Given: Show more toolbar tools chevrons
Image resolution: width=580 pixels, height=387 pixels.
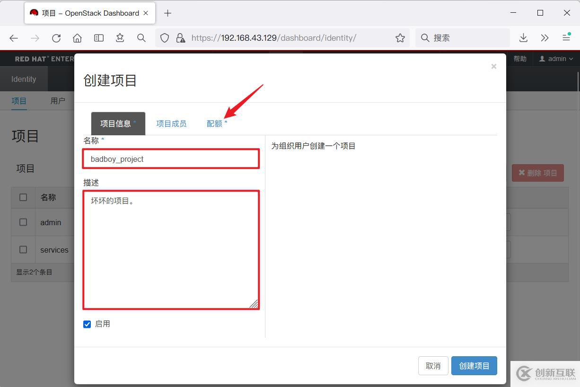Looking at the screenshot, I should pos(545,38).
